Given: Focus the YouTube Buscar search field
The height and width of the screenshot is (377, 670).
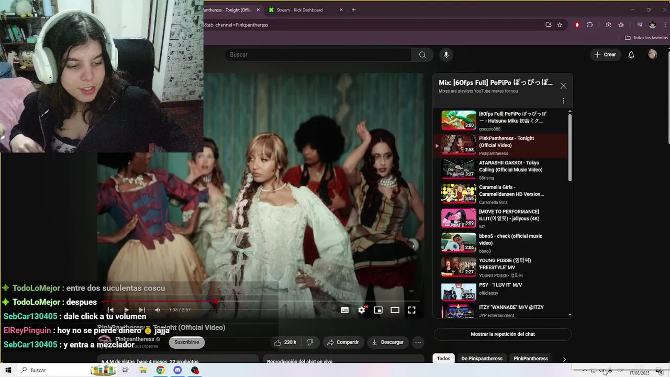Looking at the screenshot, I should 318,54.
